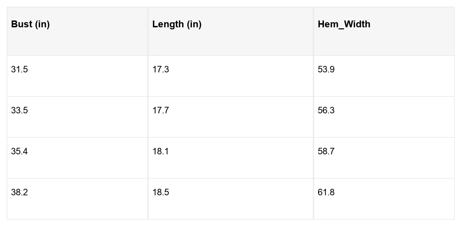Select the hem width cell 58.7
The height and width of the screenshot is (226, 461).
point(384,158)
